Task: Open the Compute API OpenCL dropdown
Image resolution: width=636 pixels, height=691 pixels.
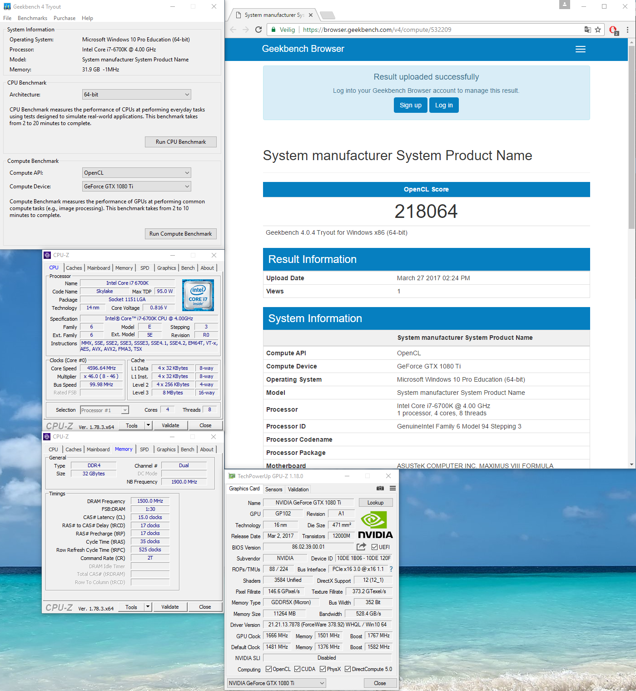Action: (x=136, y=173)
